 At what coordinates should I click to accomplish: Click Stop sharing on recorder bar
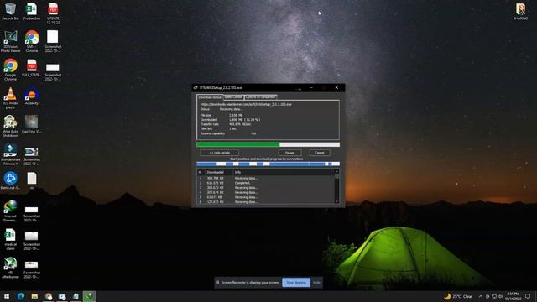tap(296, 283)
